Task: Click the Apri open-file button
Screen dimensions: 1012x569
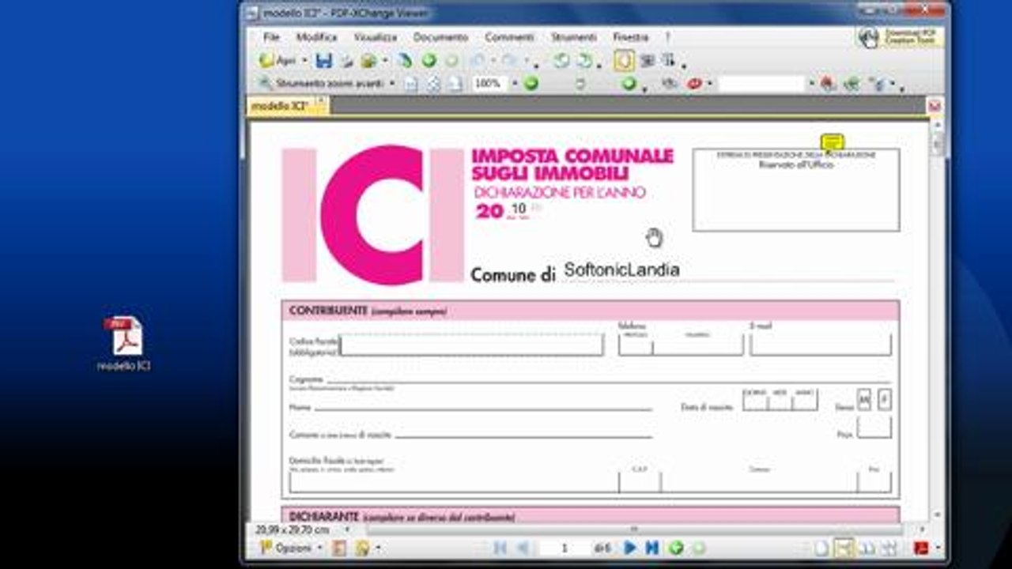Action: coord(278,61)
